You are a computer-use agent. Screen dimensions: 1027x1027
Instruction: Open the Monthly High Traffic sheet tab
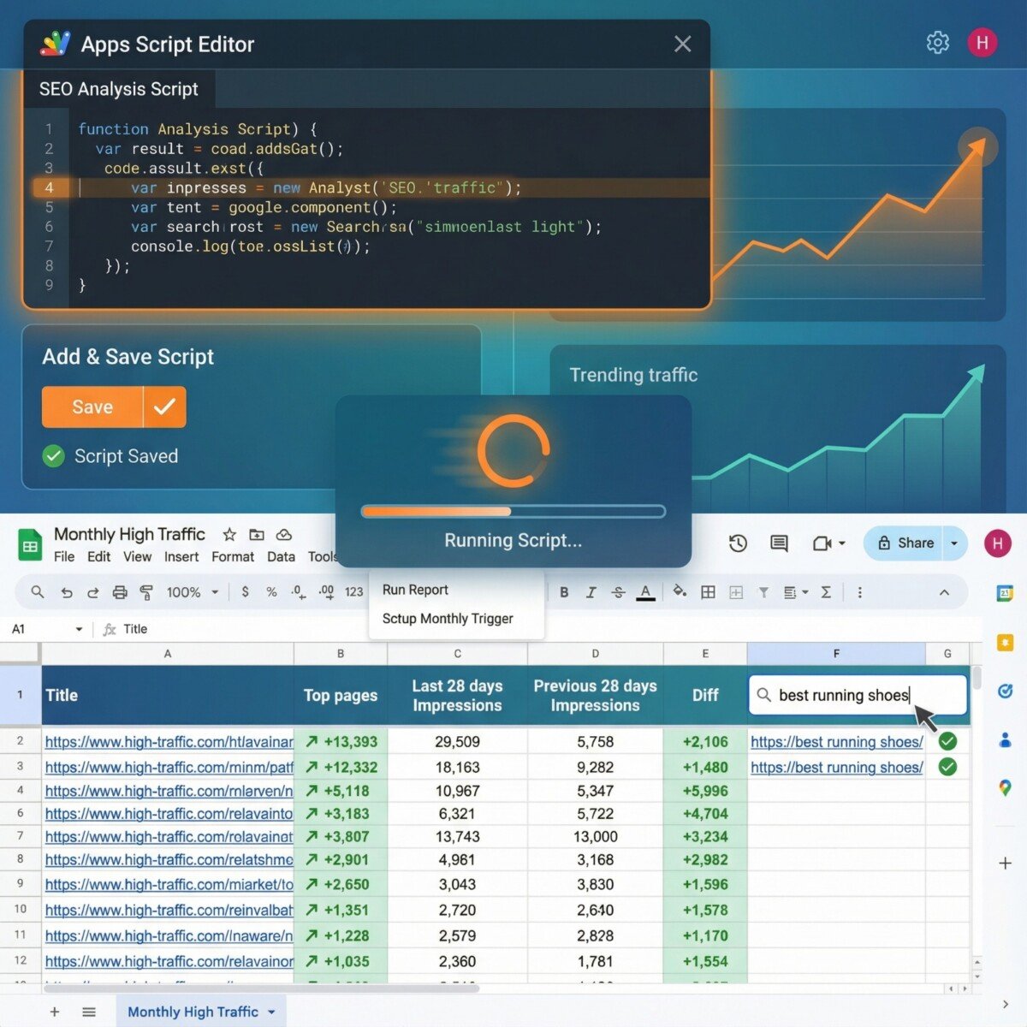[193, 1012]
